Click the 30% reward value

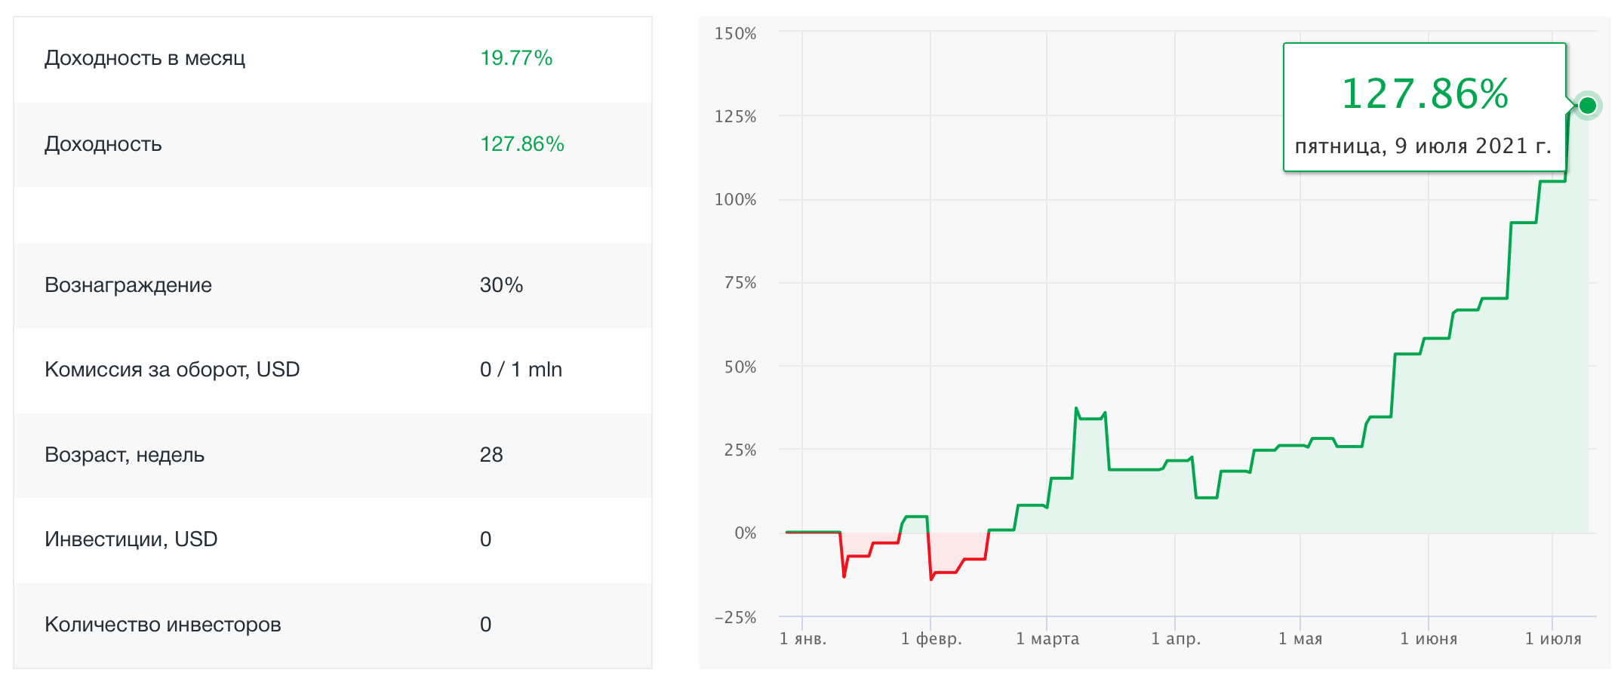click(501, 285)
